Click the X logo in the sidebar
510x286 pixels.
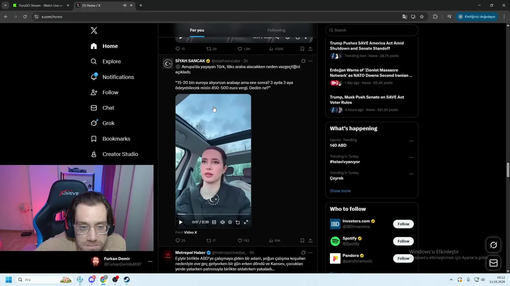point(94,31)
